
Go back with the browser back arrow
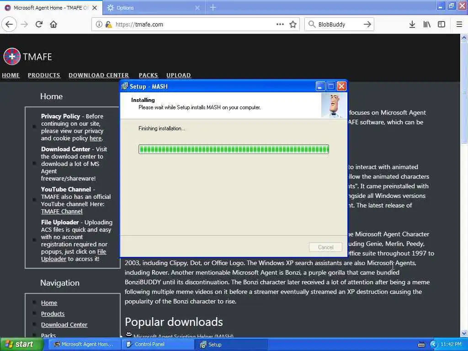click(9, 24)
